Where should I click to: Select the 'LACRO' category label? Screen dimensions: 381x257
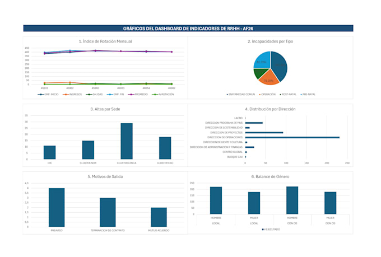(238, 118)
